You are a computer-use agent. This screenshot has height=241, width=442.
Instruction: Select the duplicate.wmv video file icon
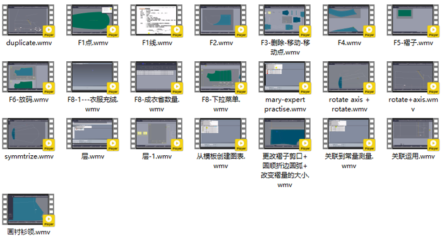[28, 20]
